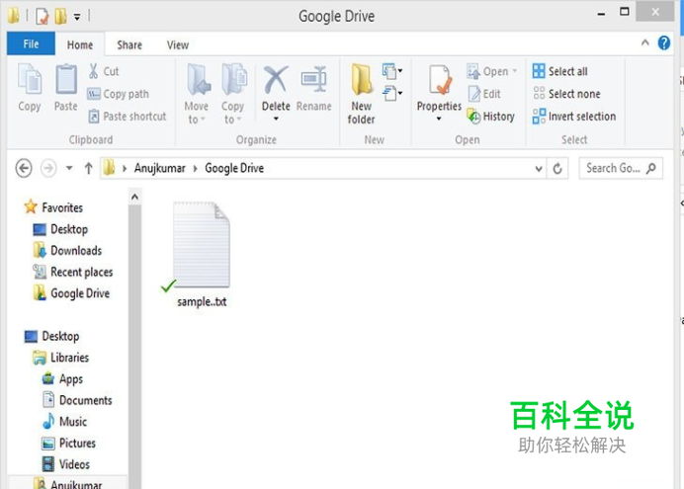The image size is (684, 489).
Task: Click Anujkumar in the address breadcrumb
Action: click(x=160, y=168)
